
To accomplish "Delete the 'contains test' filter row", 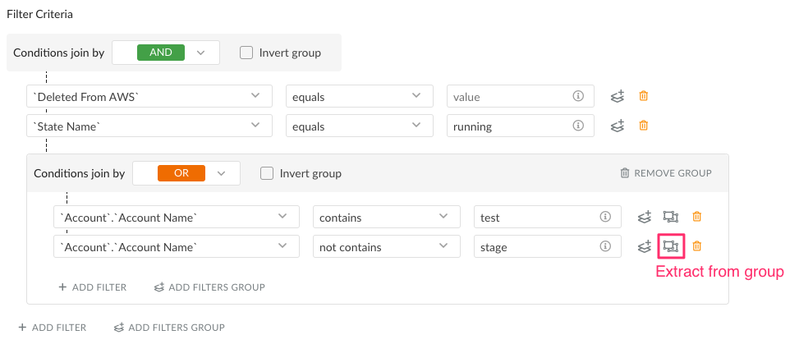I will (x=697, y=217).
